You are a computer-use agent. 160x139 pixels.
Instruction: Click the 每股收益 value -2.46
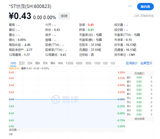[x=27, y=45]
